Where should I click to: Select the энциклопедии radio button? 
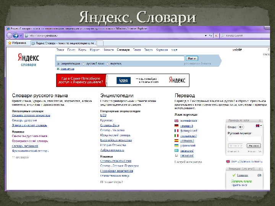pos(58,64)
